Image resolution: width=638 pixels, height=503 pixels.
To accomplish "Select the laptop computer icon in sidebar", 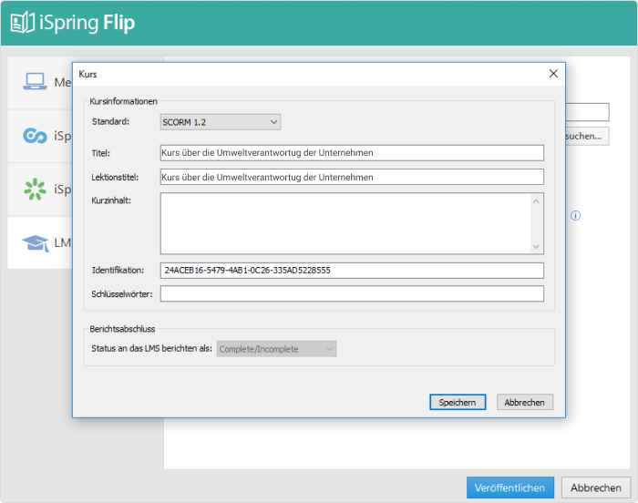I will click(x=35, y=81).
